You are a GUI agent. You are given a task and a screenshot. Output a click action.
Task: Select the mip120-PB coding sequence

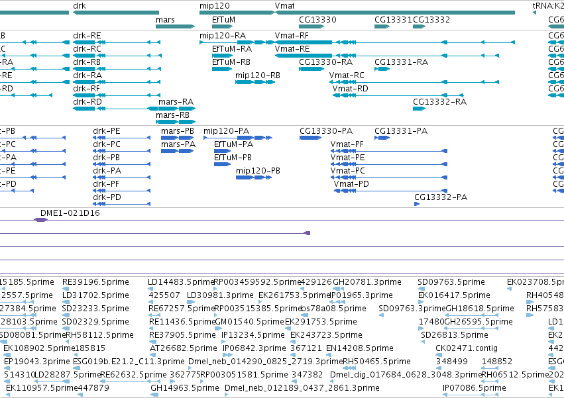(x=254, y=177)
